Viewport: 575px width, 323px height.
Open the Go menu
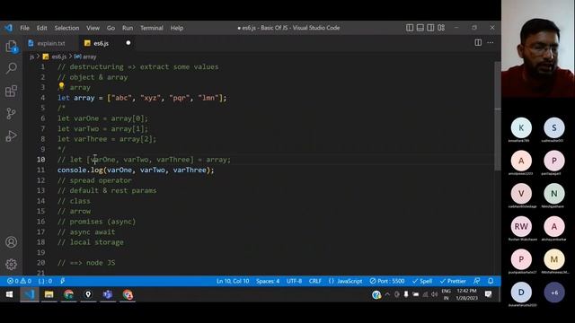pos(111,28)
